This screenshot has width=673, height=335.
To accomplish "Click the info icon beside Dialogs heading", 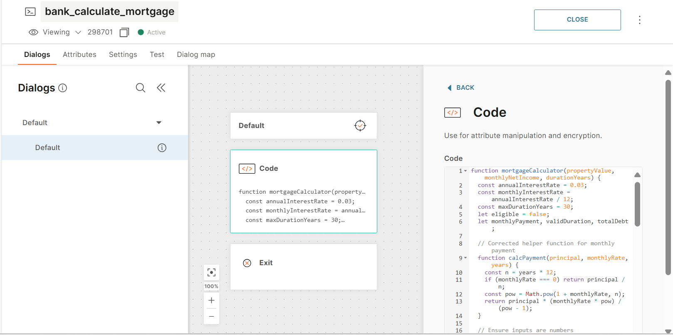I will click(x=63, y=88).
